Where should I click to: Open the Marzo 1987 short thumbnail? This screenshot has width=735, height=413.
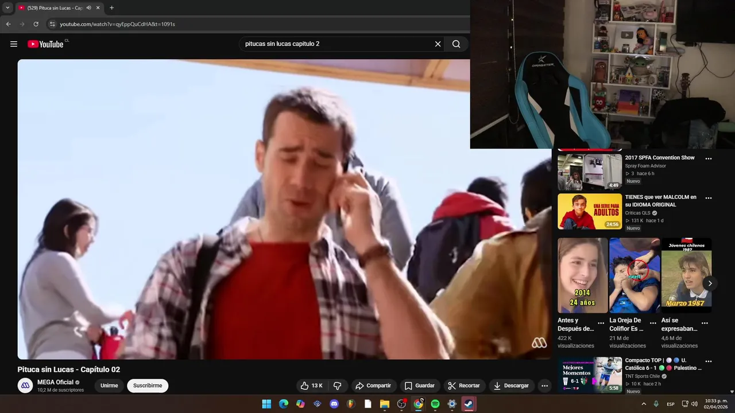[686, 275]
